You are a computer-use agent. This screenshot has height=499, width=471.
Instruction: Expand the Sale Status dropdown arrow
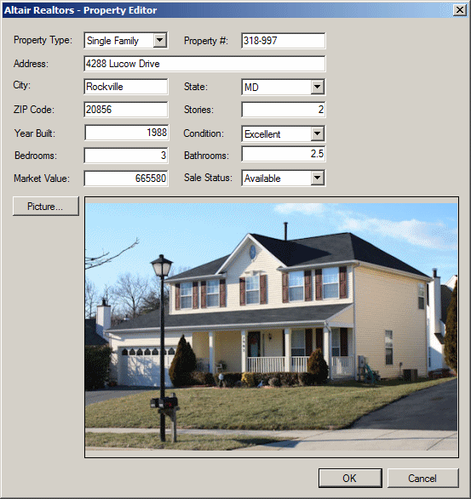click(x=317, y=178)
